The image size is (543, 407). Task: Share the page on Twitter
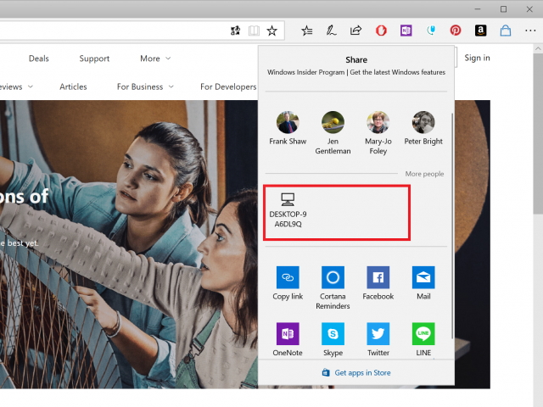pos(378,339)
